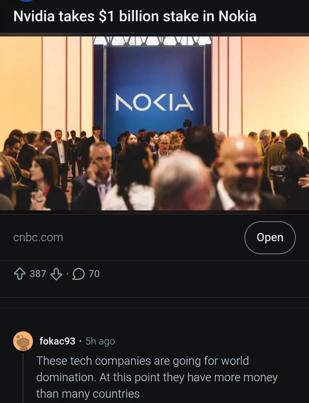
Task: Collapse fokac93's comment via thread line
Action: click(23, 378)
